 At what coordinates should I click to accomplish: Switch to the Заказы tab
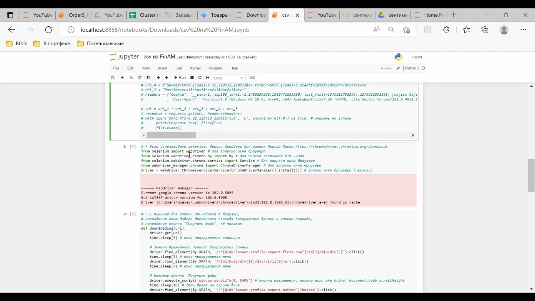click(180, 15)
